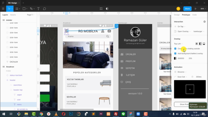Click the mask toolbar icon
Screen dimensions: 208x117
pyautogui.click(x=107, y=9)
